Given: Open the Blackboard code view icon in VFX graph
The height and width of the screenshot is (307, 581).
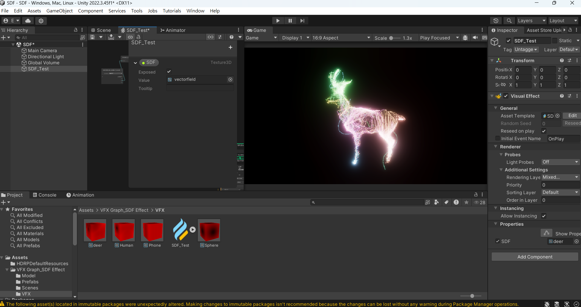Looking at the screenshot, I should pos(210,37).
